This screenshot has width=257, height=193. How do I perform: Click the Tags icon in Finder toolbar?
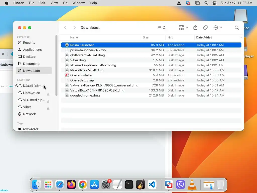205,28
